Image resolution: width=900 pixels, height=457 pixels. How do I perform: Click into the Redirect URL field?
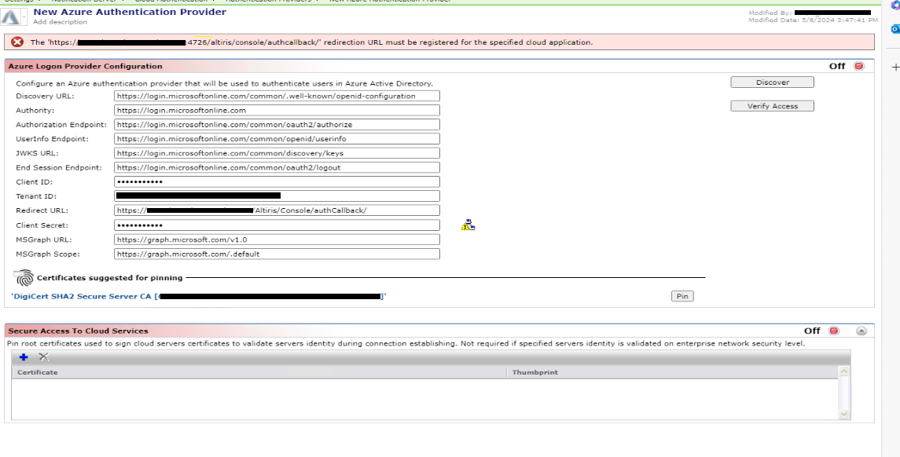pyautogui.click(x=277, y=210)
